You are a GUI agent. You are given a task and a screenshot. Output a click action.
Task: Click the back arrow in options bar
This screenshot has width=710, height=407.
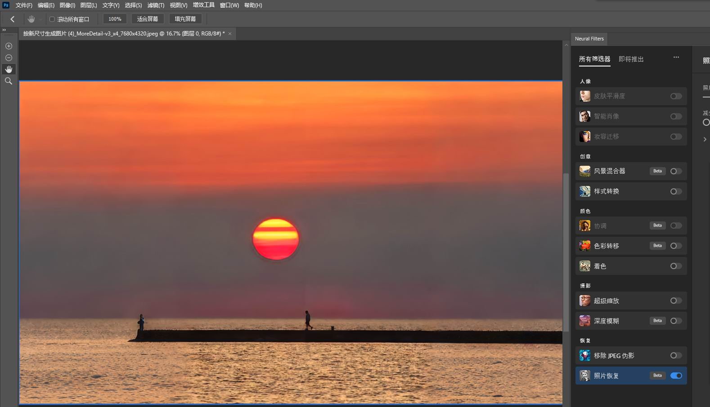coord(13,19)
